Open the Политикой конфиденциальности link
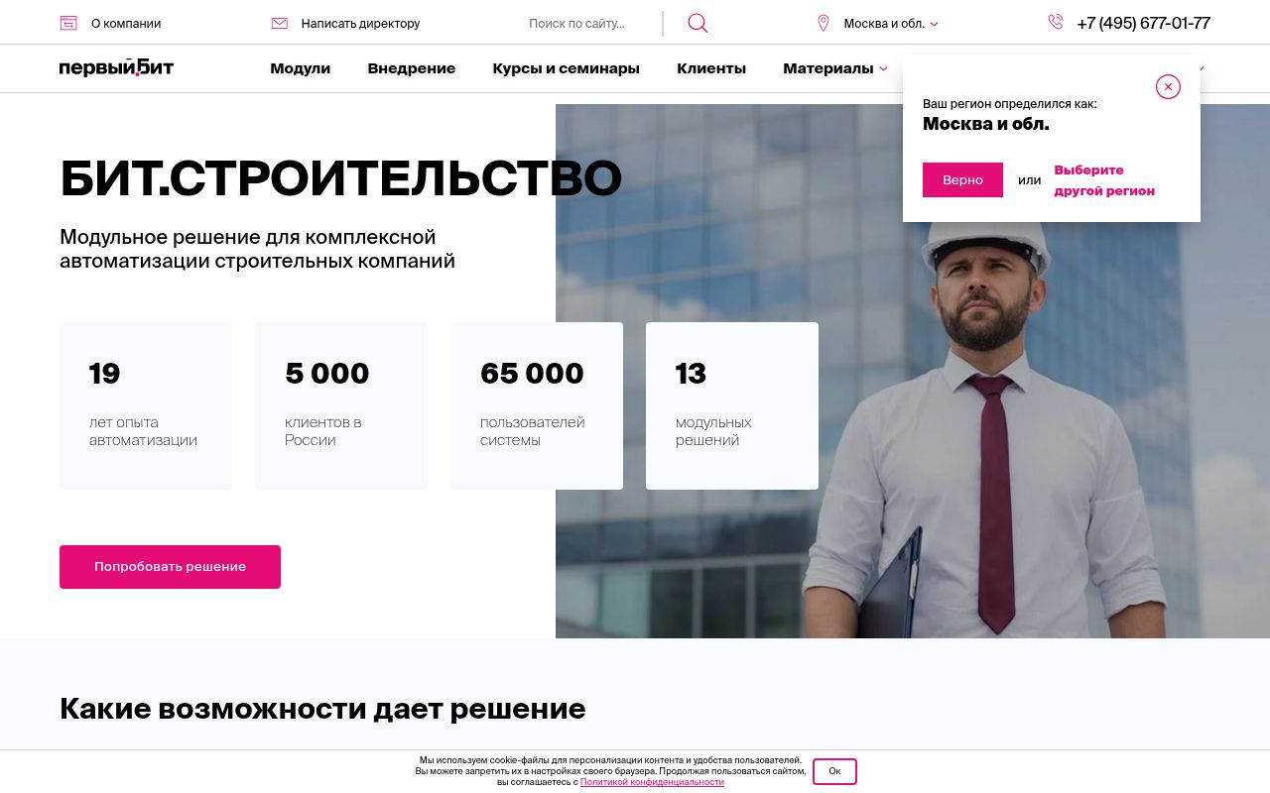 pyautogui.click(x=652, y=782)
